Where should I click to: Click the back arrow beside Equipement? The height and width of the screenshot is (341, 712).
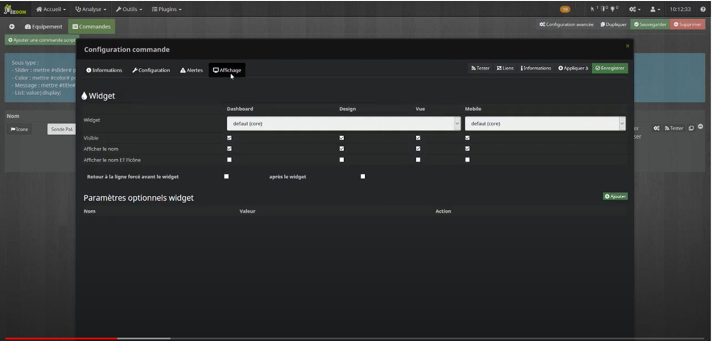[12, 27]
